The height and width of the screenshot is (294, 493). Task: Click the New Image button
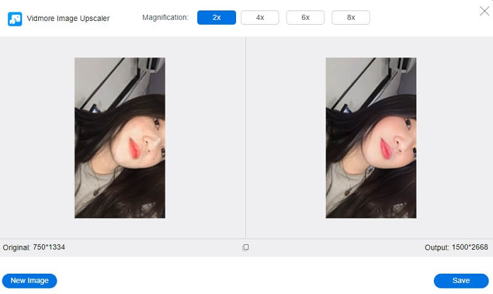30,280
